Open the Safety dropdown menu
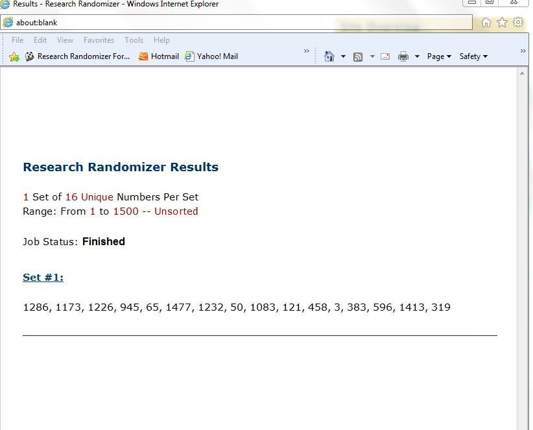This screenshot has height=430, width=533. 473,56
